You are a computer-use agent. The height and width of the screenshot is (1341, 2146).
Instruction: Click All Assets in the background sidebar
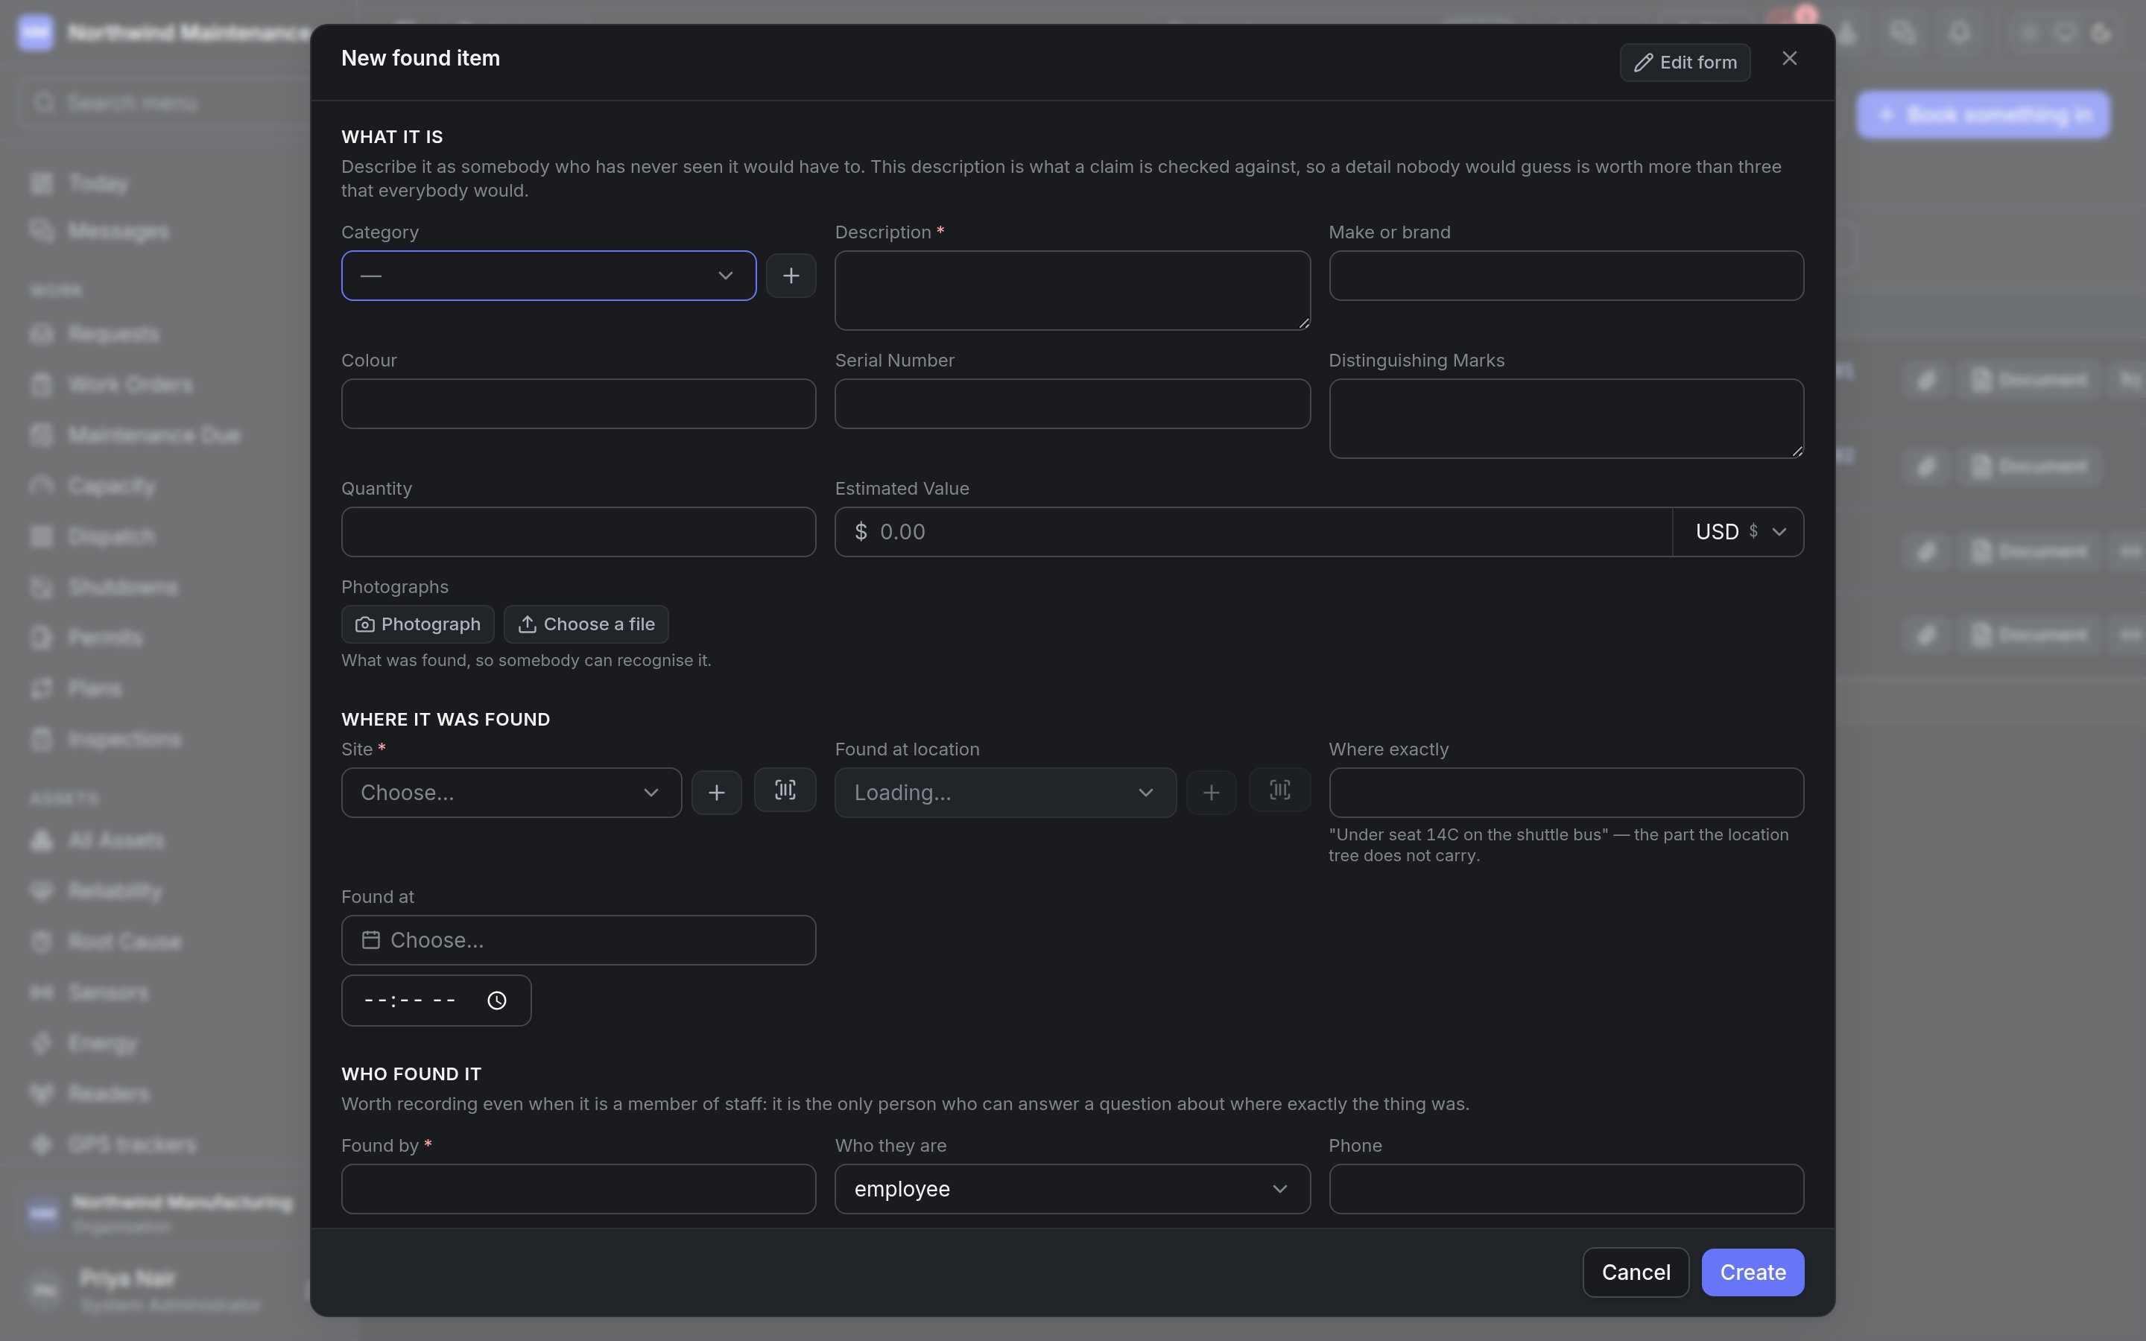(116, 841)
